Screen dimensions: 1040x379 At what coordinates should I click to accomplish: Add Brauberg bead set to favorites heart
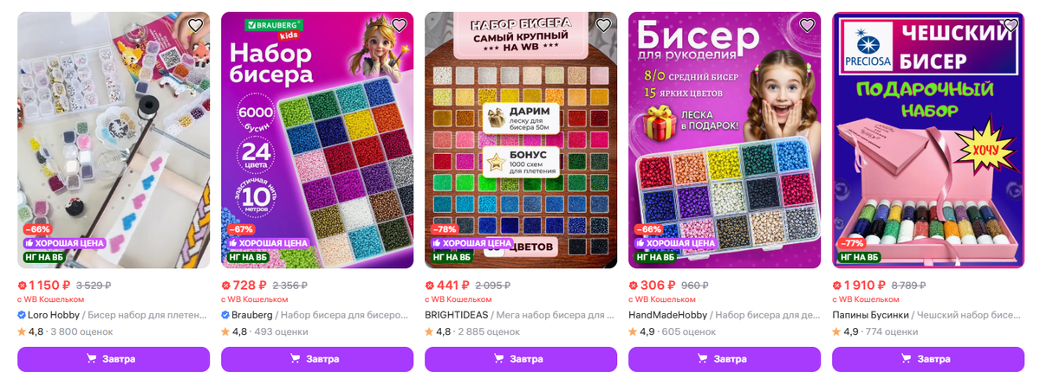pyautogui.click(x=400, y=25)
